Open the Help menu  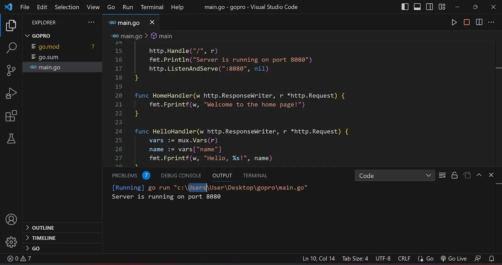pos(177,7)
